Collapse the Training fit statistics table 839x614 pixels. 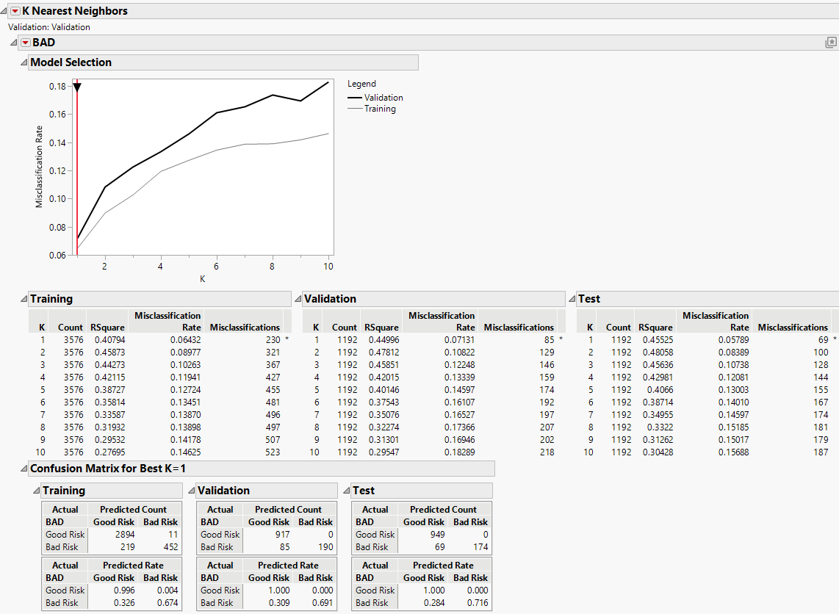(23, 299)
